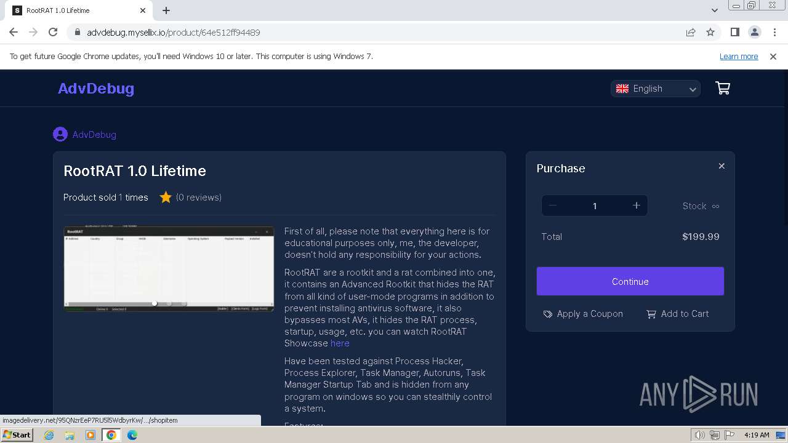The width and height of the screenshot is (788, 443).
Task: Add to Cart button
Action: (x=678, y=314)
